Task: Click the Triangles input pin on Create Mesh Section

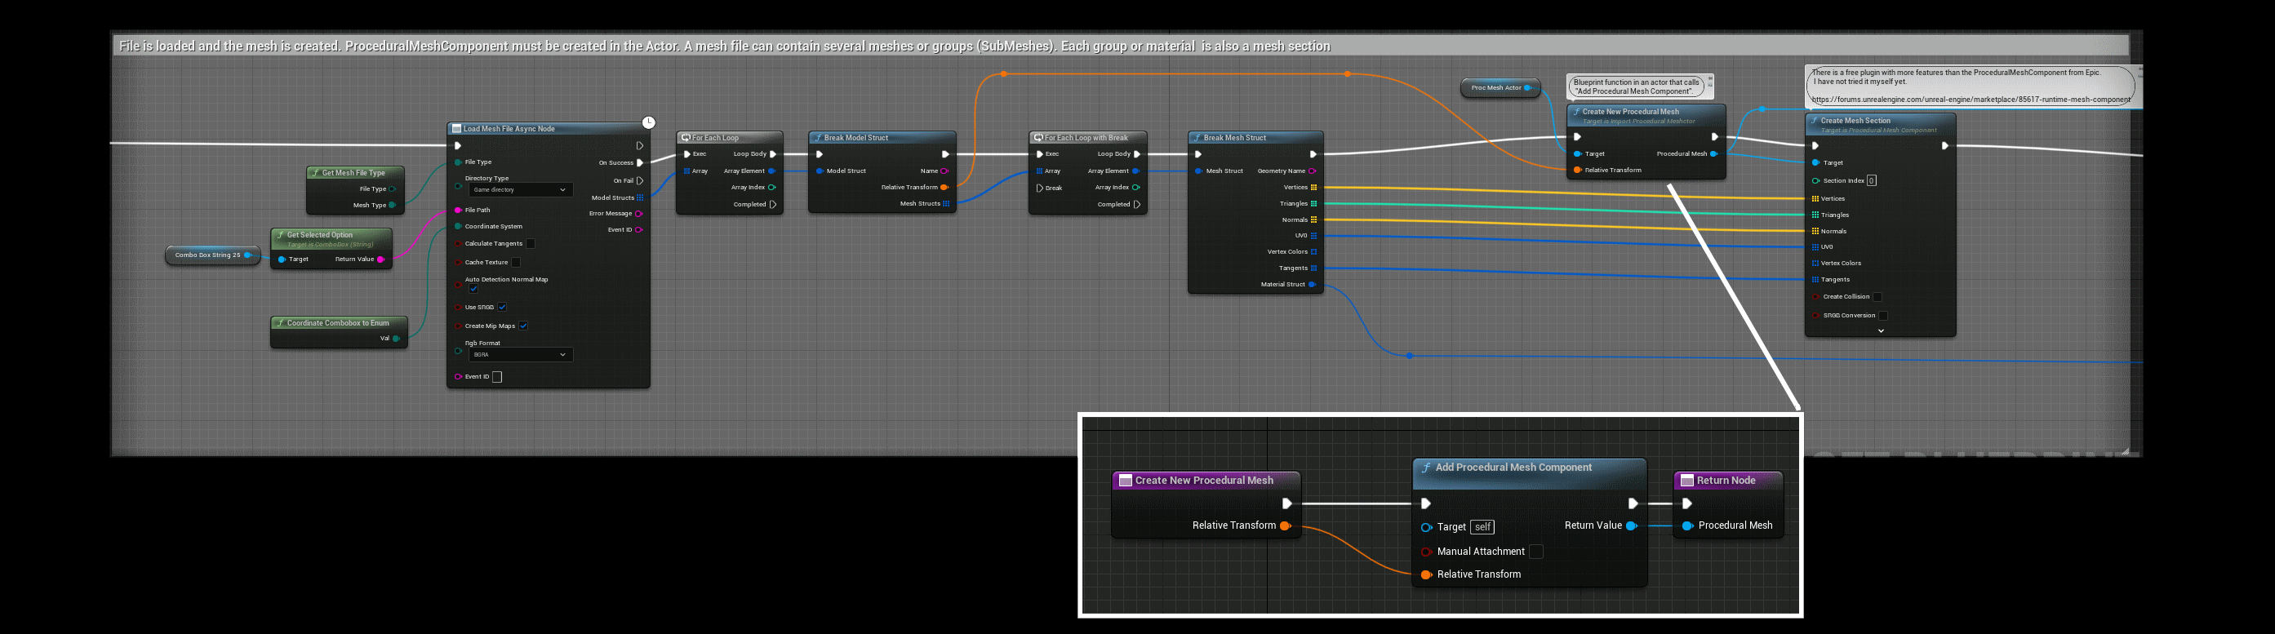Action: (1815, 215)
